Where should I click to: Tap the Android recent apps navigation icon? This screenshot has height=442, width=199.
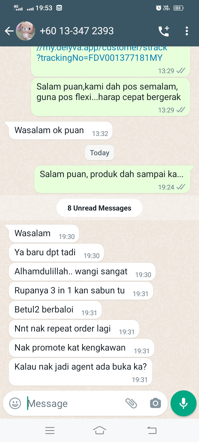pos(50,430)
